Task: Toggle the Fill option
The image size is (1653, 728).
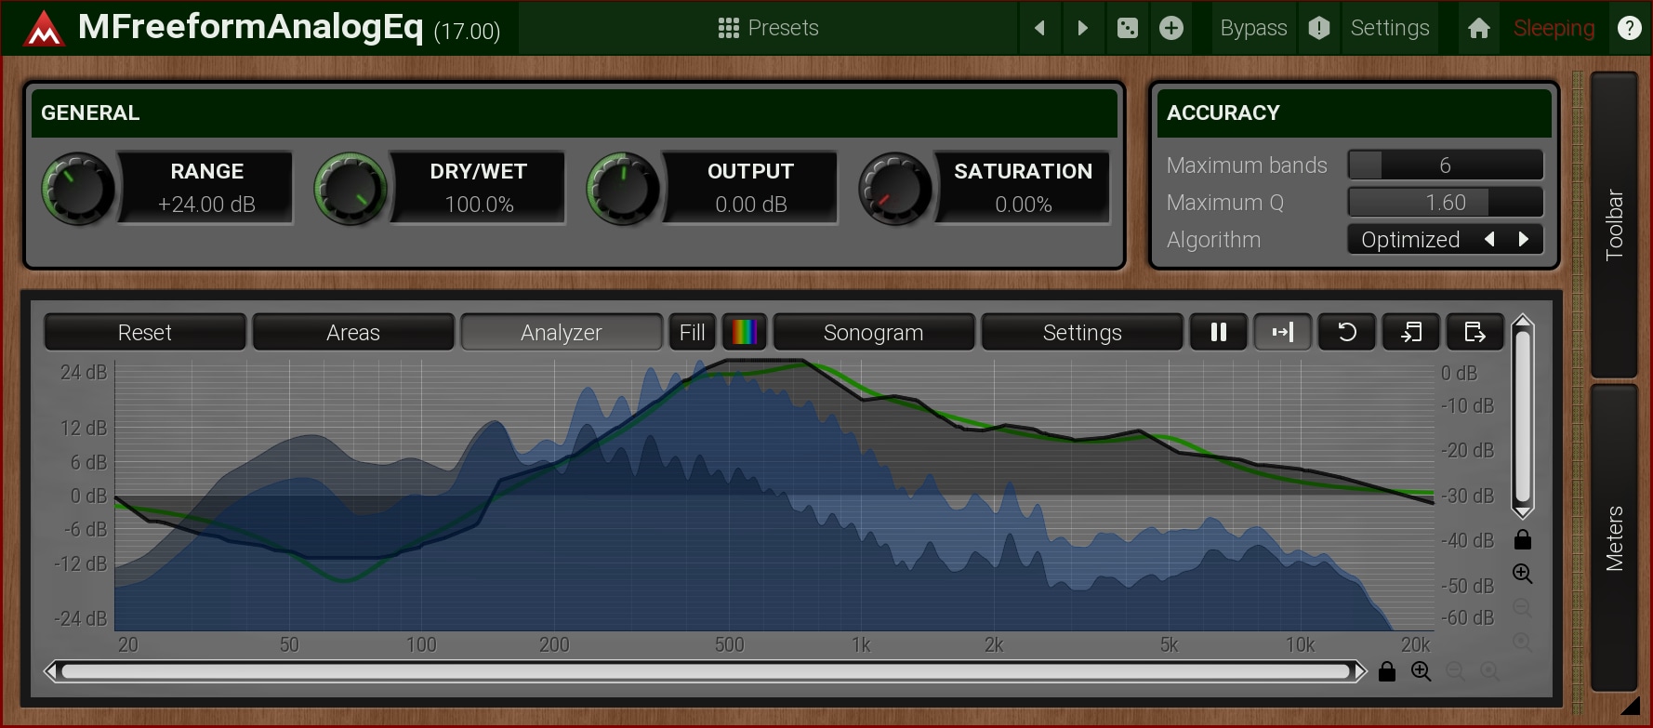Action: (692, 332)
